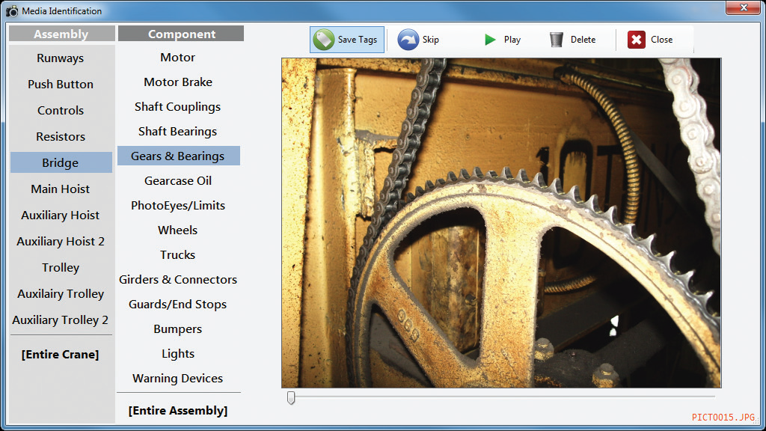
Task: Select Auxiliary Trolley 2 entry
Action: (61, 320)
